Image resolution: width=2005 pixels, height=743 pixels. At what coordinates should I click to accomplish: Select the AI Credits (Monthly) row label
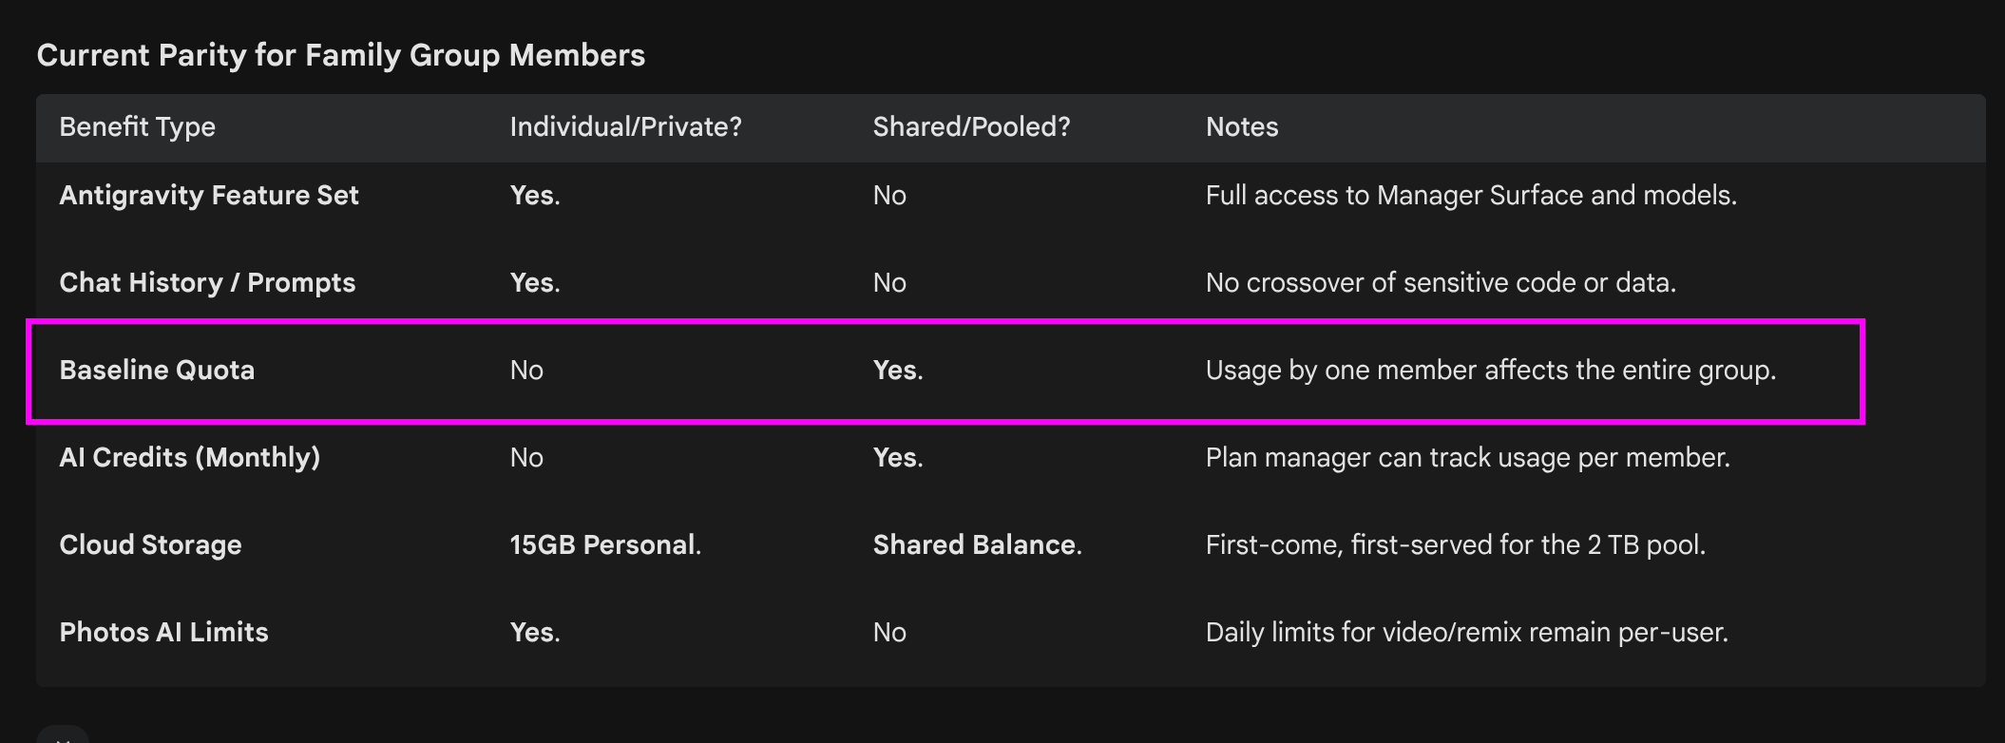189,458
